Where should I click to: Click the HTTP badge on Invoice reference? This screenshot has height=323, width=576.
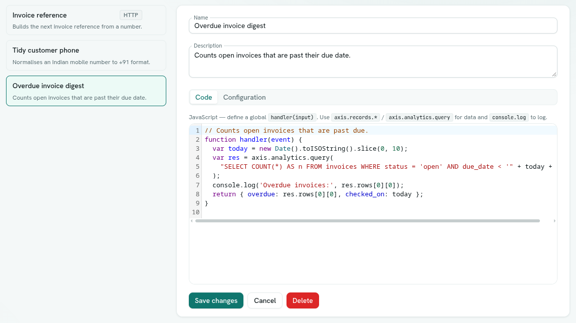131,15
